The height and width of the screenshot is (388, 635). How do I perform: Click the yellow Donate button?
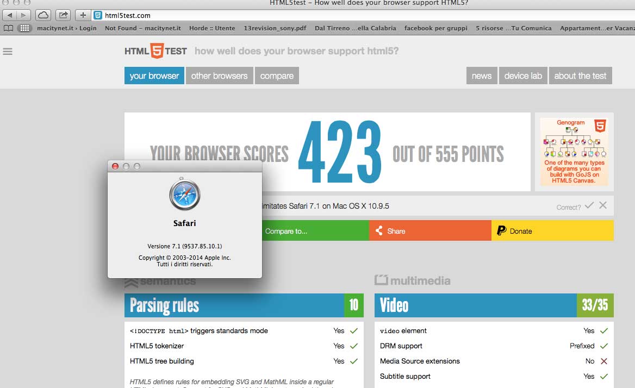(x=552, y=230)
